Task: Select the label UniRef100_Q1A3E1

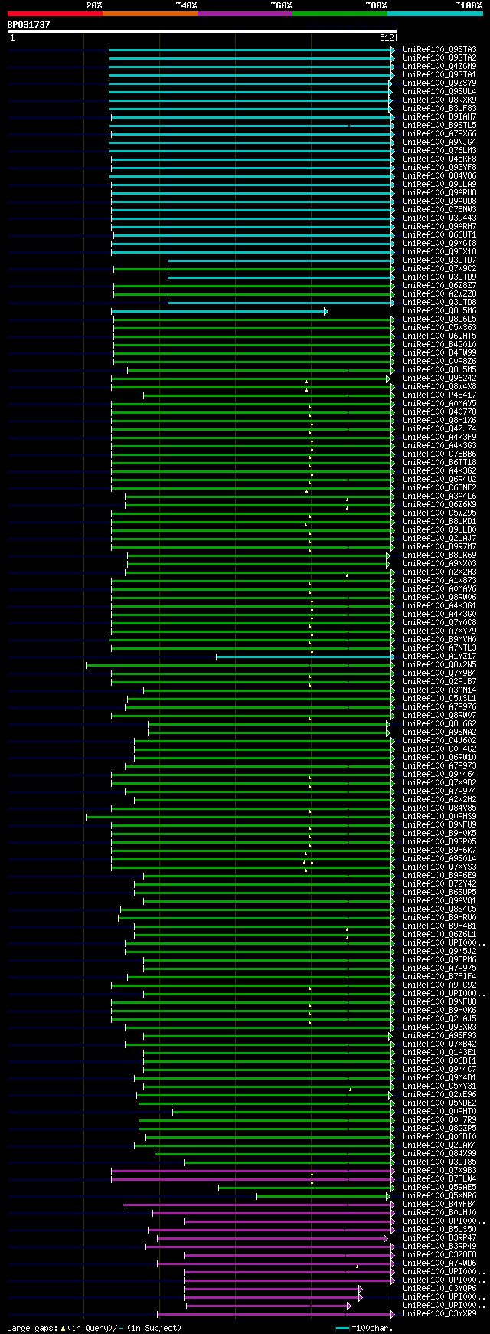Action: [439, 1053]
